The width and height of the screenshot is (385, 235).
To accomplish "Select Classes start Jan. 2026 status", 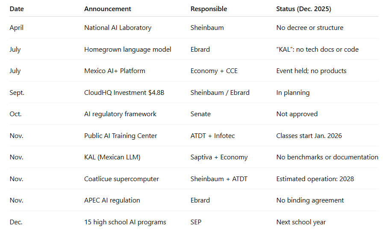I will 309,136.
